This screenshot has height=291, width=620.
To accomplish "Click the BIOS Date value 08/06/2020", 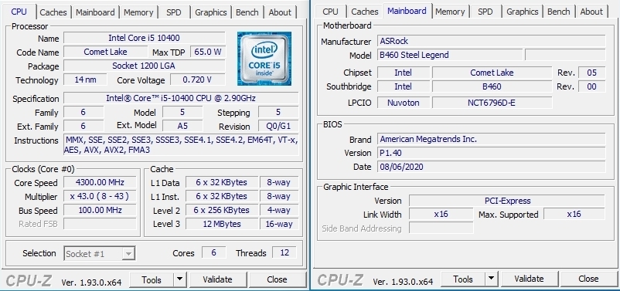I will [492, 167].
